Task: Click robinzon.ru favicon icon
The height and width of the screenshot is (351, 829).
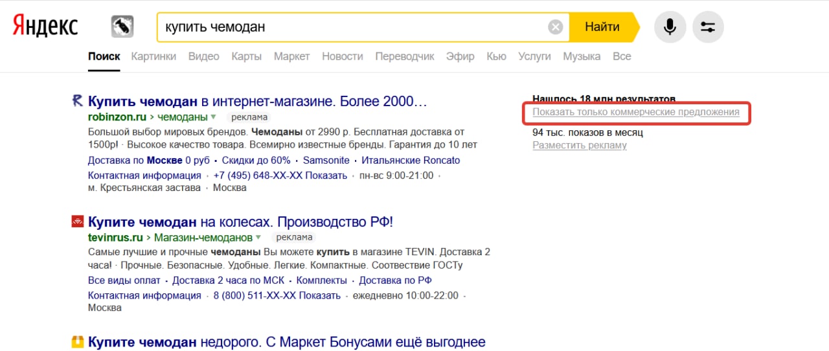Action: point(78,100)
